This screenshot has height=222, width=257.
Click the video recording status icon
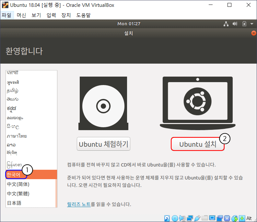[x=220, y=218]
